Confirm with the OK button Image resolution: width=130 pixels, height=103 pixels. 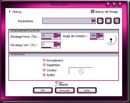[x=43, y=90]
